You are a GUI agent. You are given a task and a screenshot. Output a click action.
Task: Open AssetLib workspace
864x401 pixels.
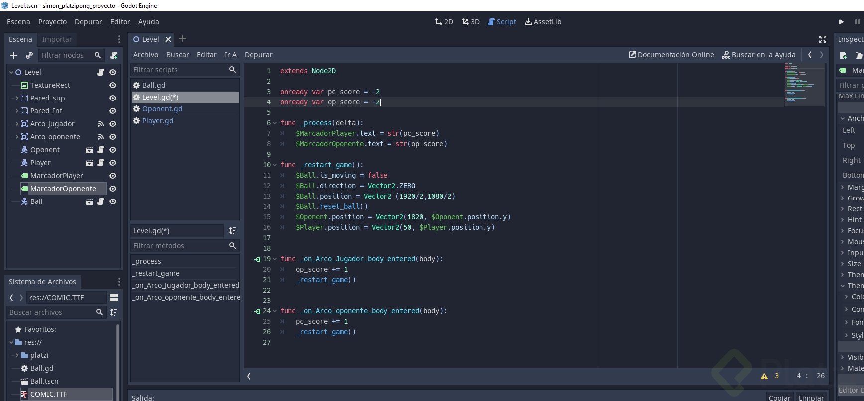coord(543,22)
